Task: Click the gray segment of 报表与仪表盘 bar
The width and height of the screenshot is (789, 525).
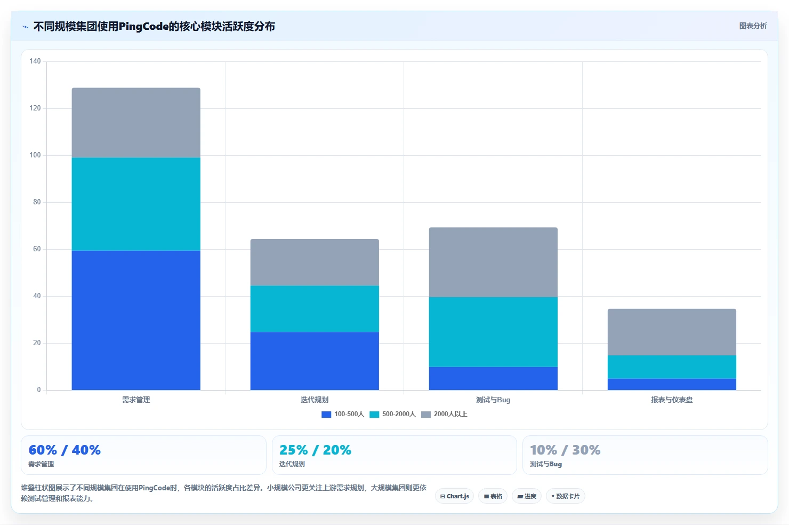Action: pyautogui.click(x=672, y=332)
